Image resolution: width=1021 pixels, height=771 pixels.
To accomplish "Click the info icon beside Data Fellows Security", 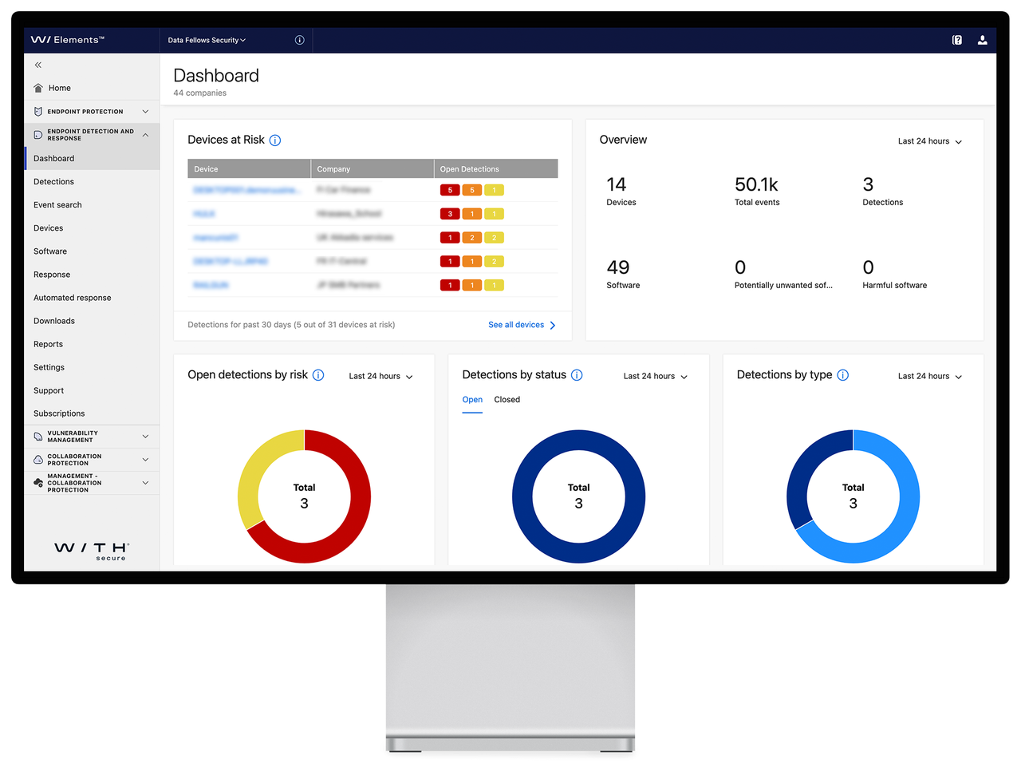I will (299, 39).
